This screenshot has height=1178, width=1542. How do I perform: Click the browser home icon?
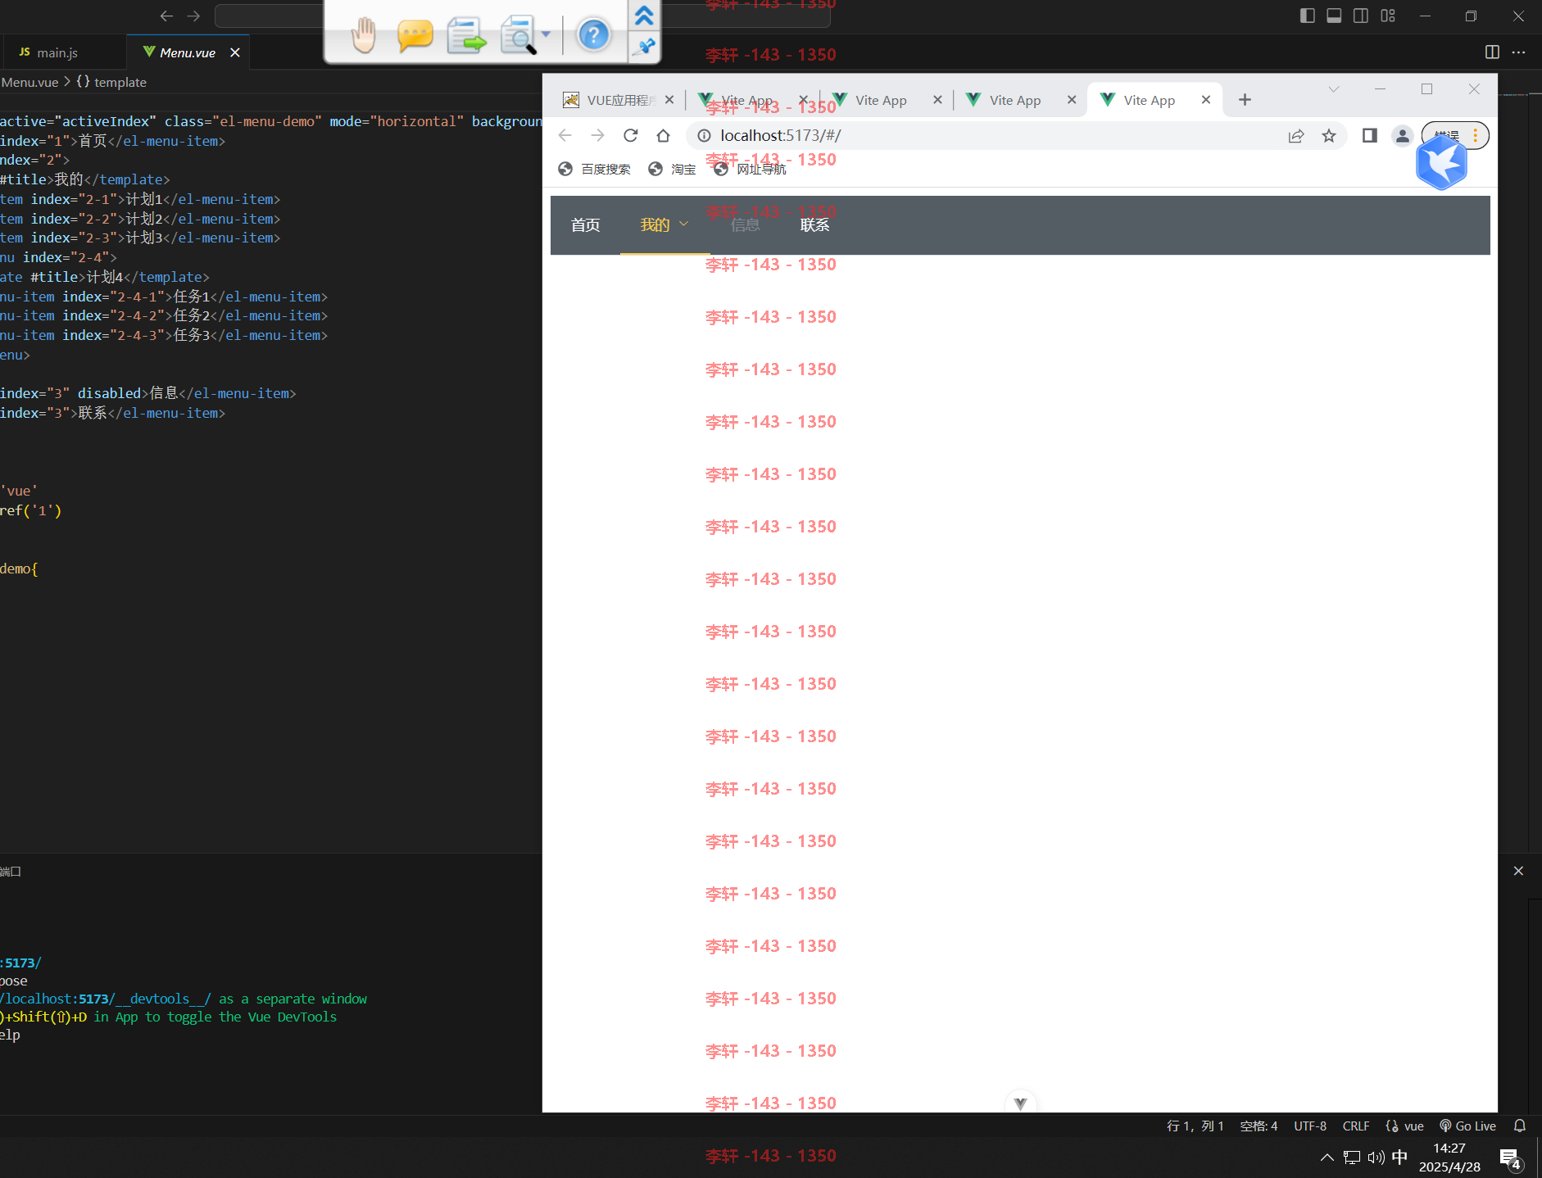pos(663,135)
